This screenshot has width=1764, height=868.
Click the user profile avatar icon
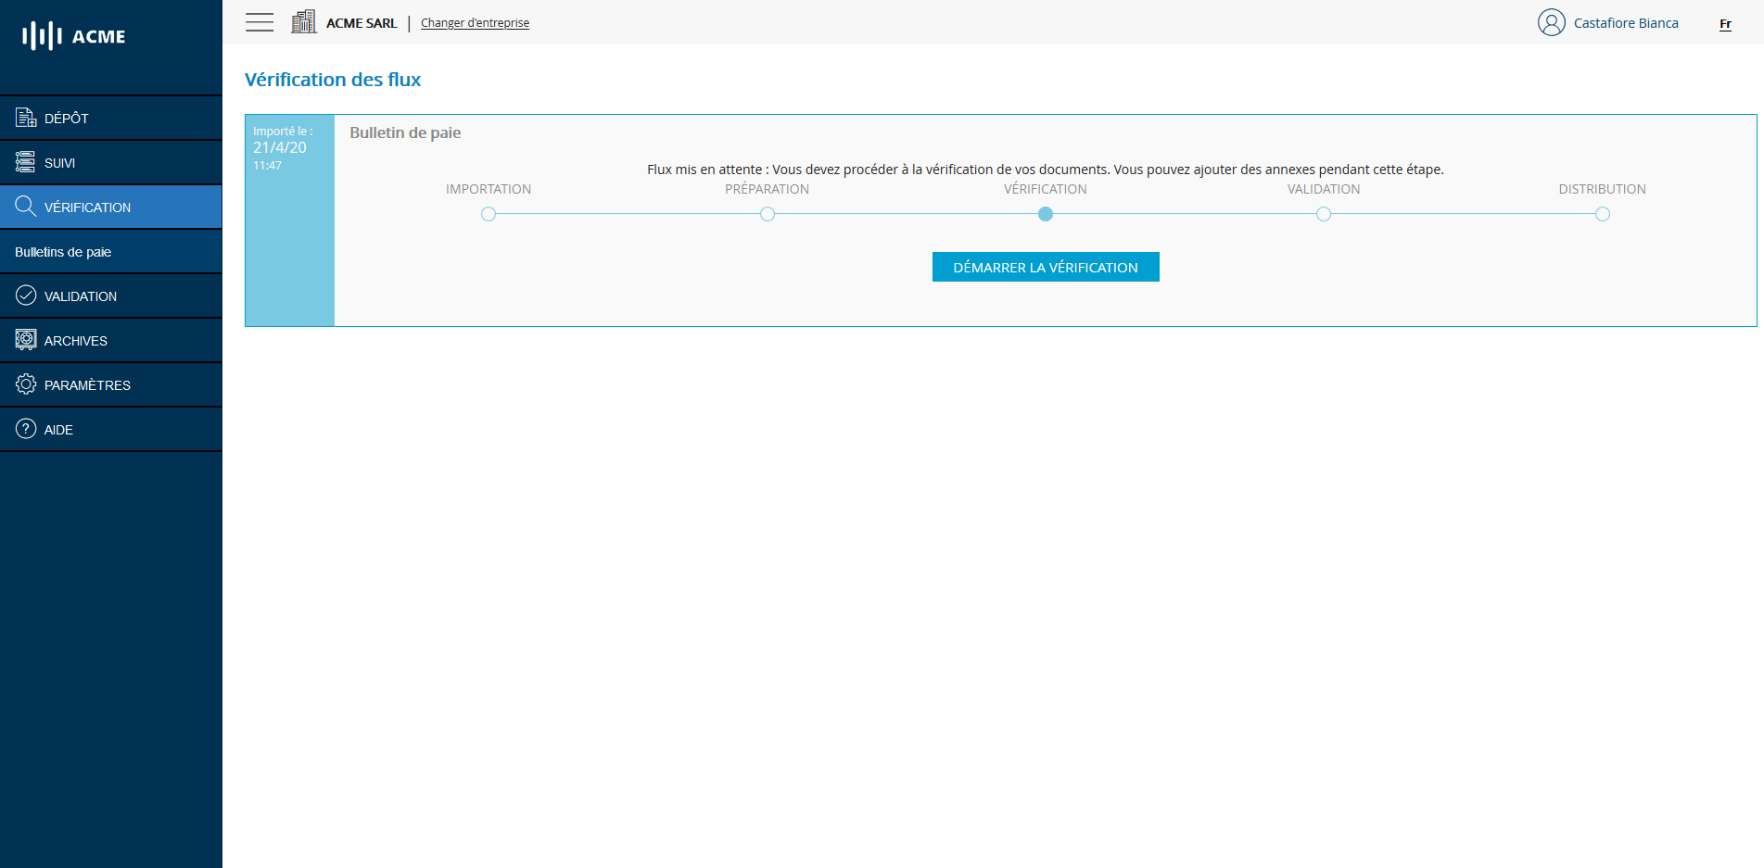point(1551,22)
